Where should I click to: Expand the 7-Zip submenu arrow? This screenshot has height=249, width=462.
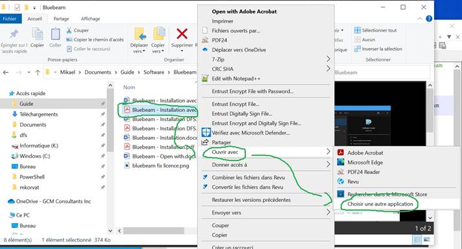(x=329, y=59)
